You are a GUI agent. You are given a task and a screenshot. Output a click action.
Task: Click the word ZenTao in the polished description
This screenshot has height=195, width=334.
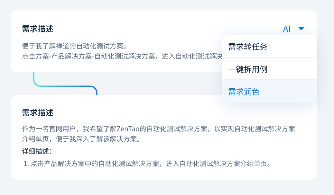pos(128,129)
